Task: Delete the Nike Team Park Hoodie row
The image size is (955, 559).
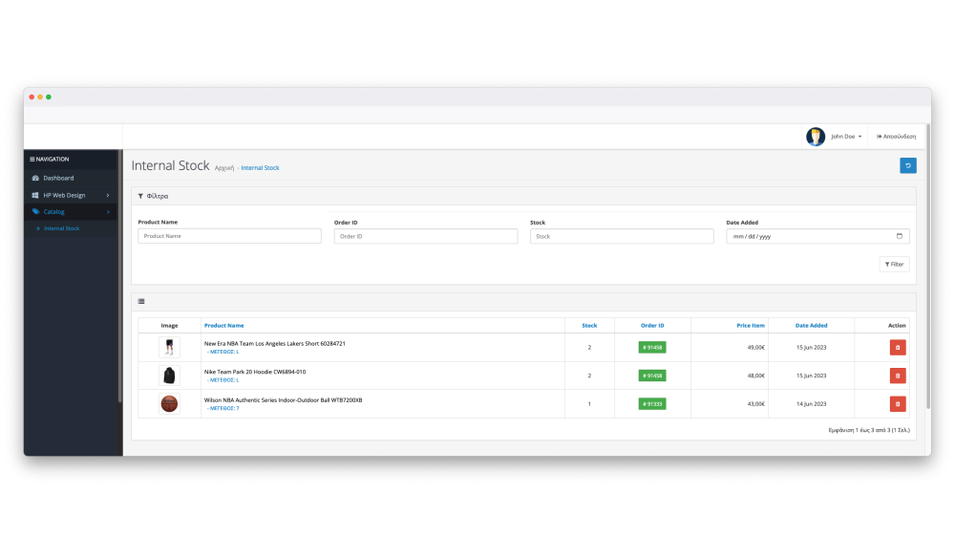Action: pos(897,376)
